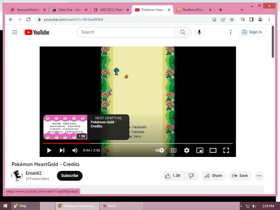Toggle closed captions
The height and width of the screenshot is (210, 280).
point(173,150)
